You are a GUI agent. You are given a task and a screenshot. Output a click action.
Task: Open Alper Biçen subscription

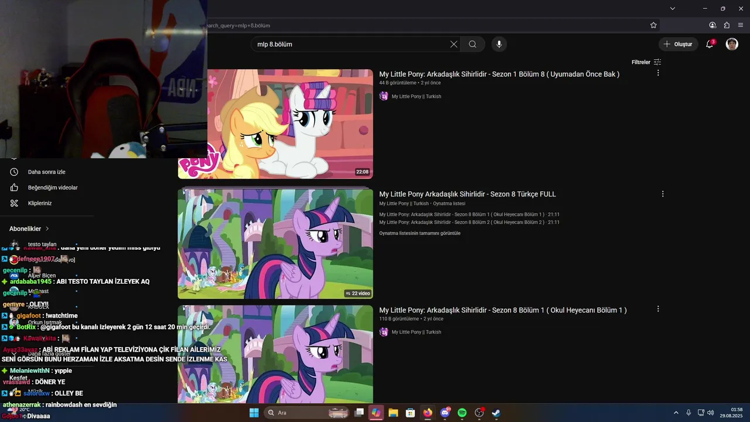coord(42,275)
